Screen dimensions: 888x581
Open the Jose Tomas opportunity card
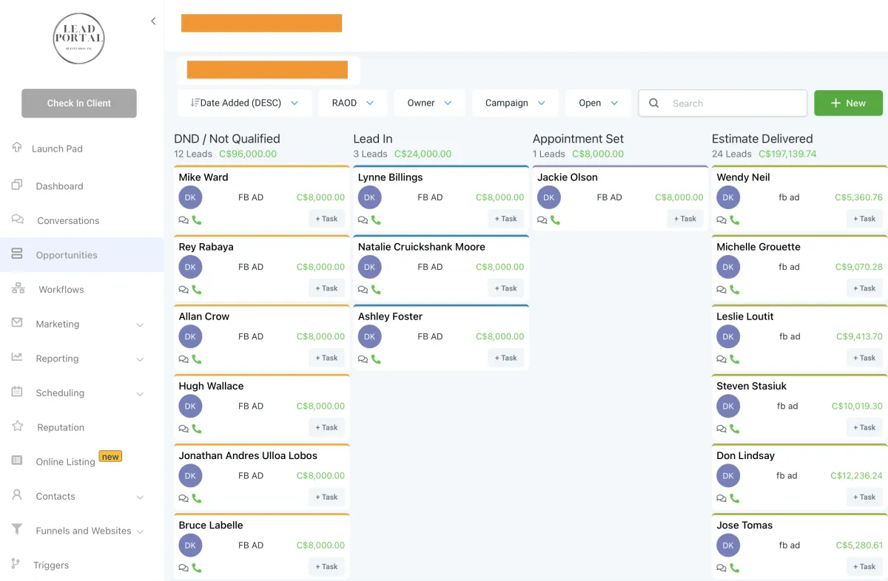point(799,546)
